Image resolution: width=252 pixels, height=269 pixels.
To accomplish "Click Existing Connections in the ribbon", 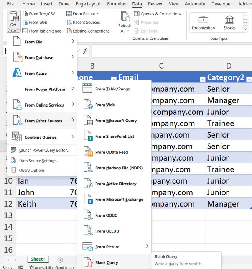I will [88, 31].
